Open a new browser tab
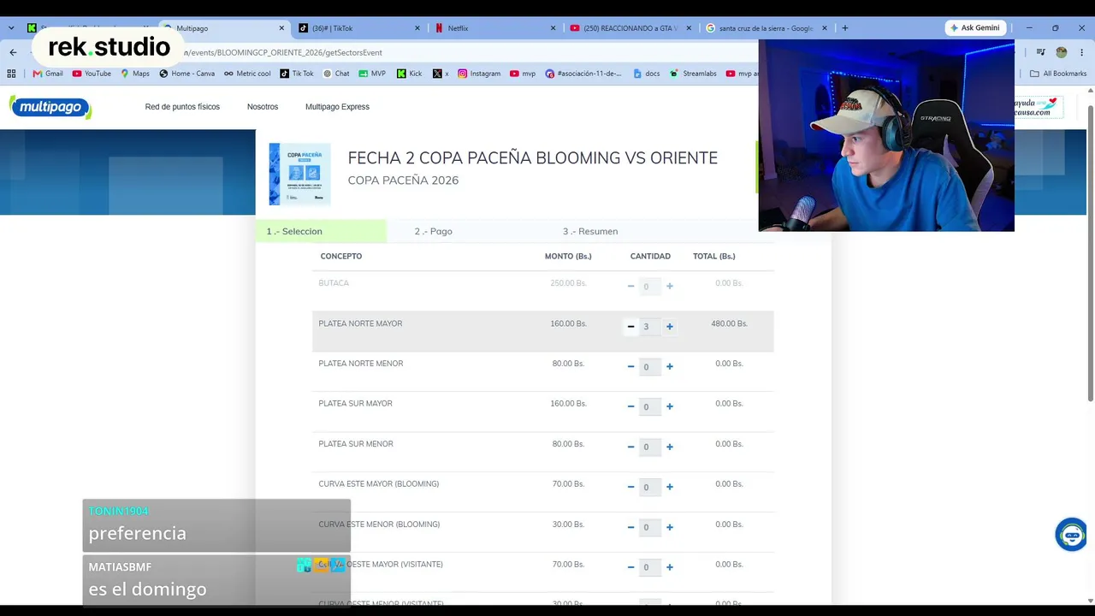 pos(844,28)
